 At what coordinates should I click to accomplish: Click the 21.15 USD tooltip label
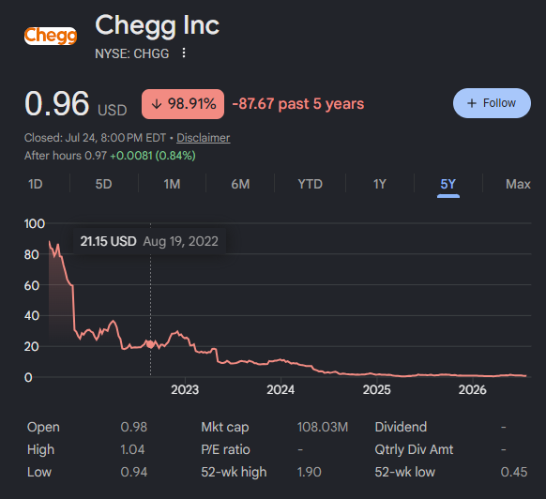[108, 241]
